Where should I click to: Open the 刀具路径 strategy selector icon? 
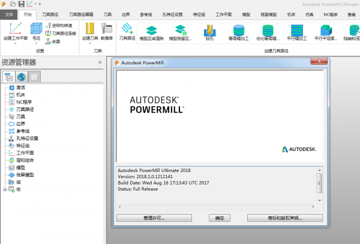click(127, 29)
